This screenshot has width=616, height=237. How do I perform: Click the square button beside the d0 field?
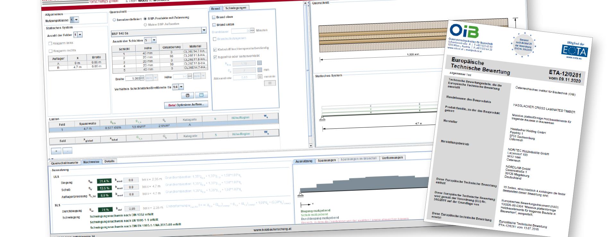point(260,70)
